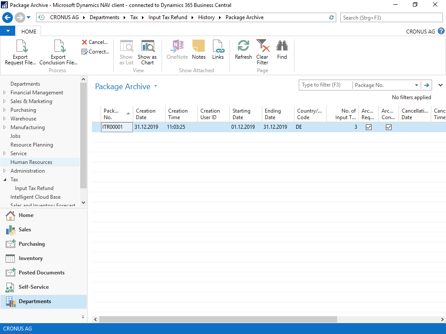Click the Cancel action in the ribbon

(95, 42)
